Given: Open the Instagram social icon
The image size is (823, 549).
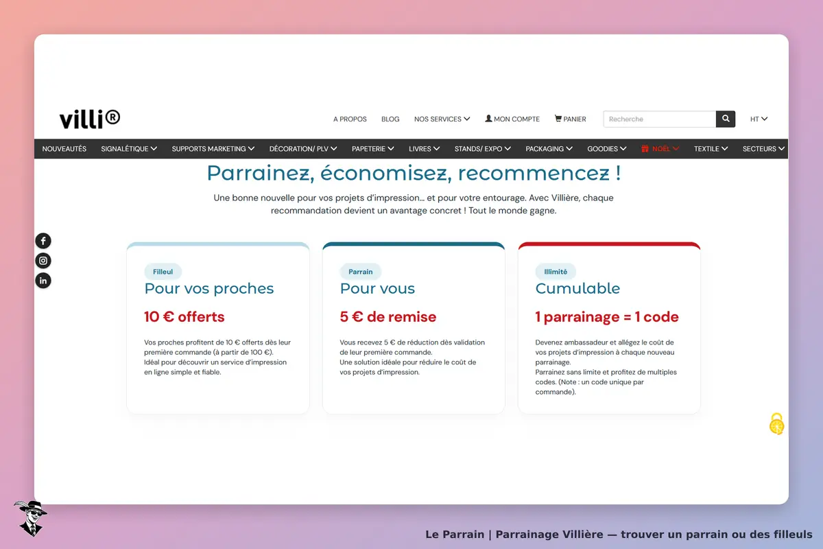Looking at the screenshot, I should point(43,261).
